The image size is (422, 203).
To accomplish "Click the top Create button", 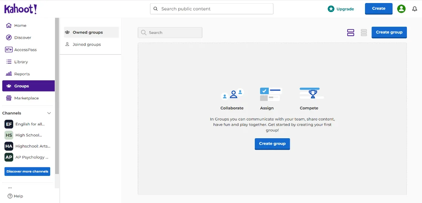I will pos(379,9).
